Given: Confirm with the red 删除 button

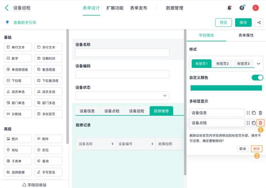Looking at the screenshot, I should tap(256, 149).
